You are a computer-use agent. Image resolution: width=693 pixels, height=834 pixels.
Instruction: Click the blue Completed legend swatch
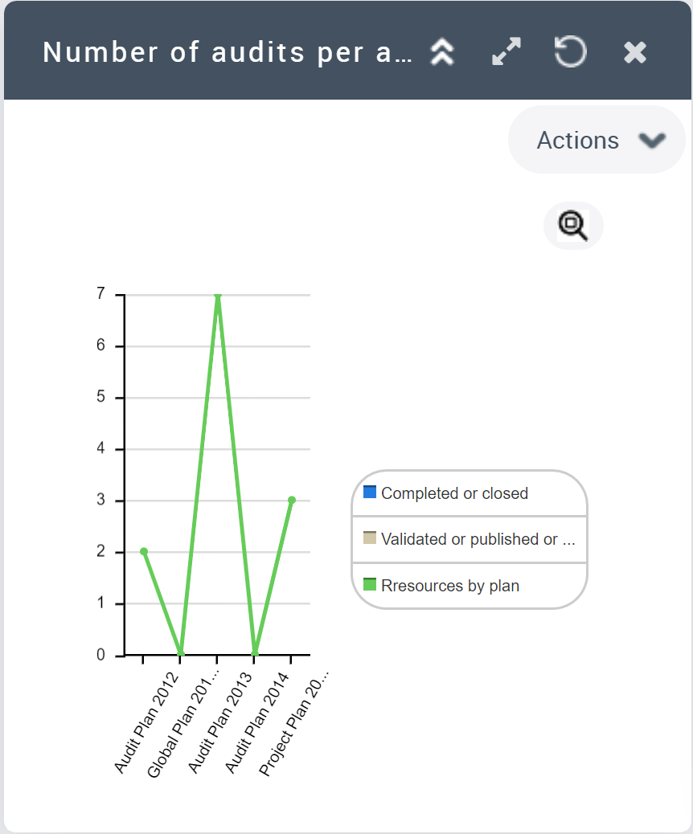[370, 492]
